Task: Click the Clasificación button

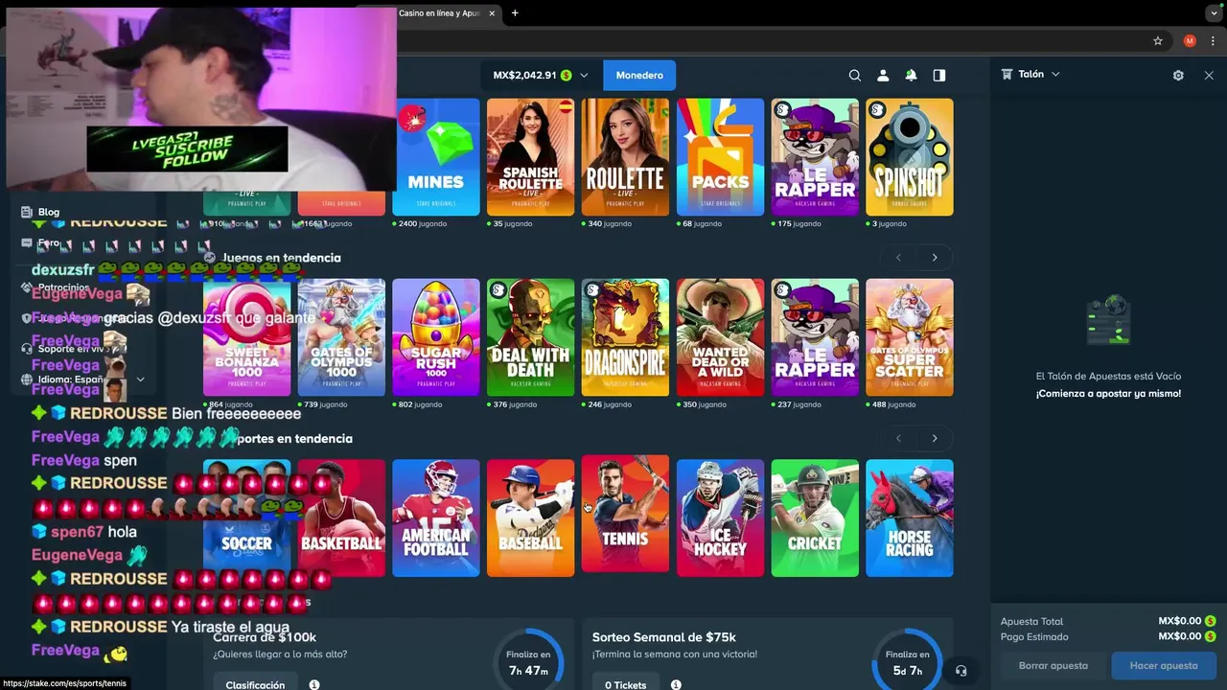Action: click(255, 684)
